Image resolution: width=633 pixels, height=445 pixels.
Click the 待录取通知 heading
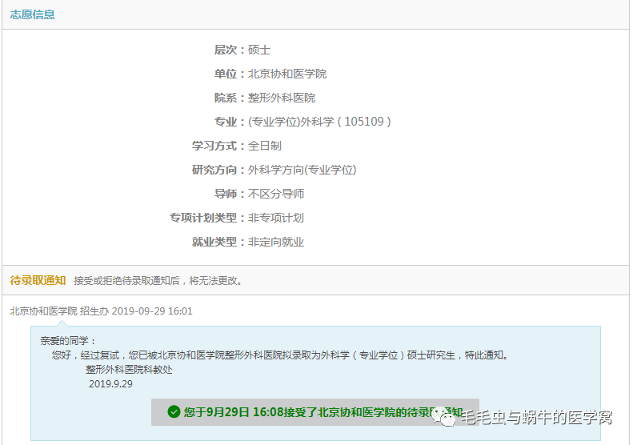(38, 280)
